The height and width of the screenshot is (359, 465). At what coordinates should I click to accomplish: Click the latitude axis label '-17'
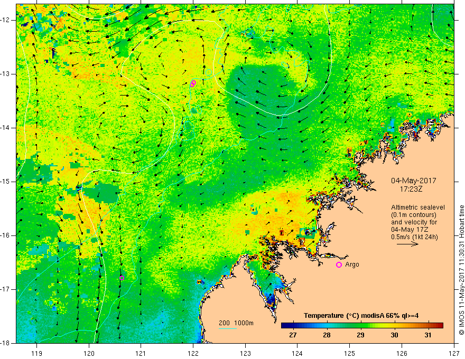point(5,289)
